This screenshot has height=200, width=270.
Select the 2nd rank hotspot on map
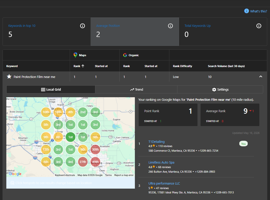[x=83, y=112]
